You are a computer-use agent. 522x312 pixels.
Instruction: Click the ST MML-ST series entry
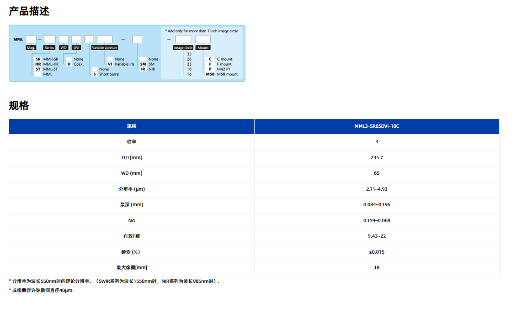(x=47, y=69)
